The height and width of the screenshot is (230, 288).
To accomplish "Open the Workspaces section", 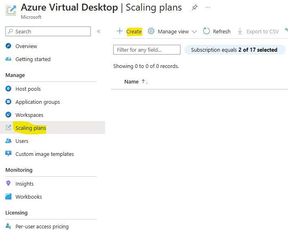I will 29,115.
